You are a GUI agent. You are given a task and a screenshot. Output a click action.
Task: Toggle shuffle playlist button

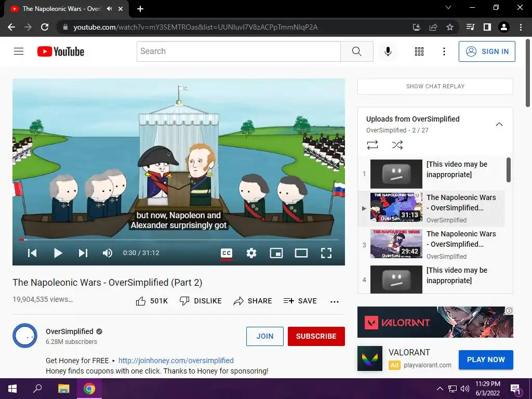pos(397,145)
